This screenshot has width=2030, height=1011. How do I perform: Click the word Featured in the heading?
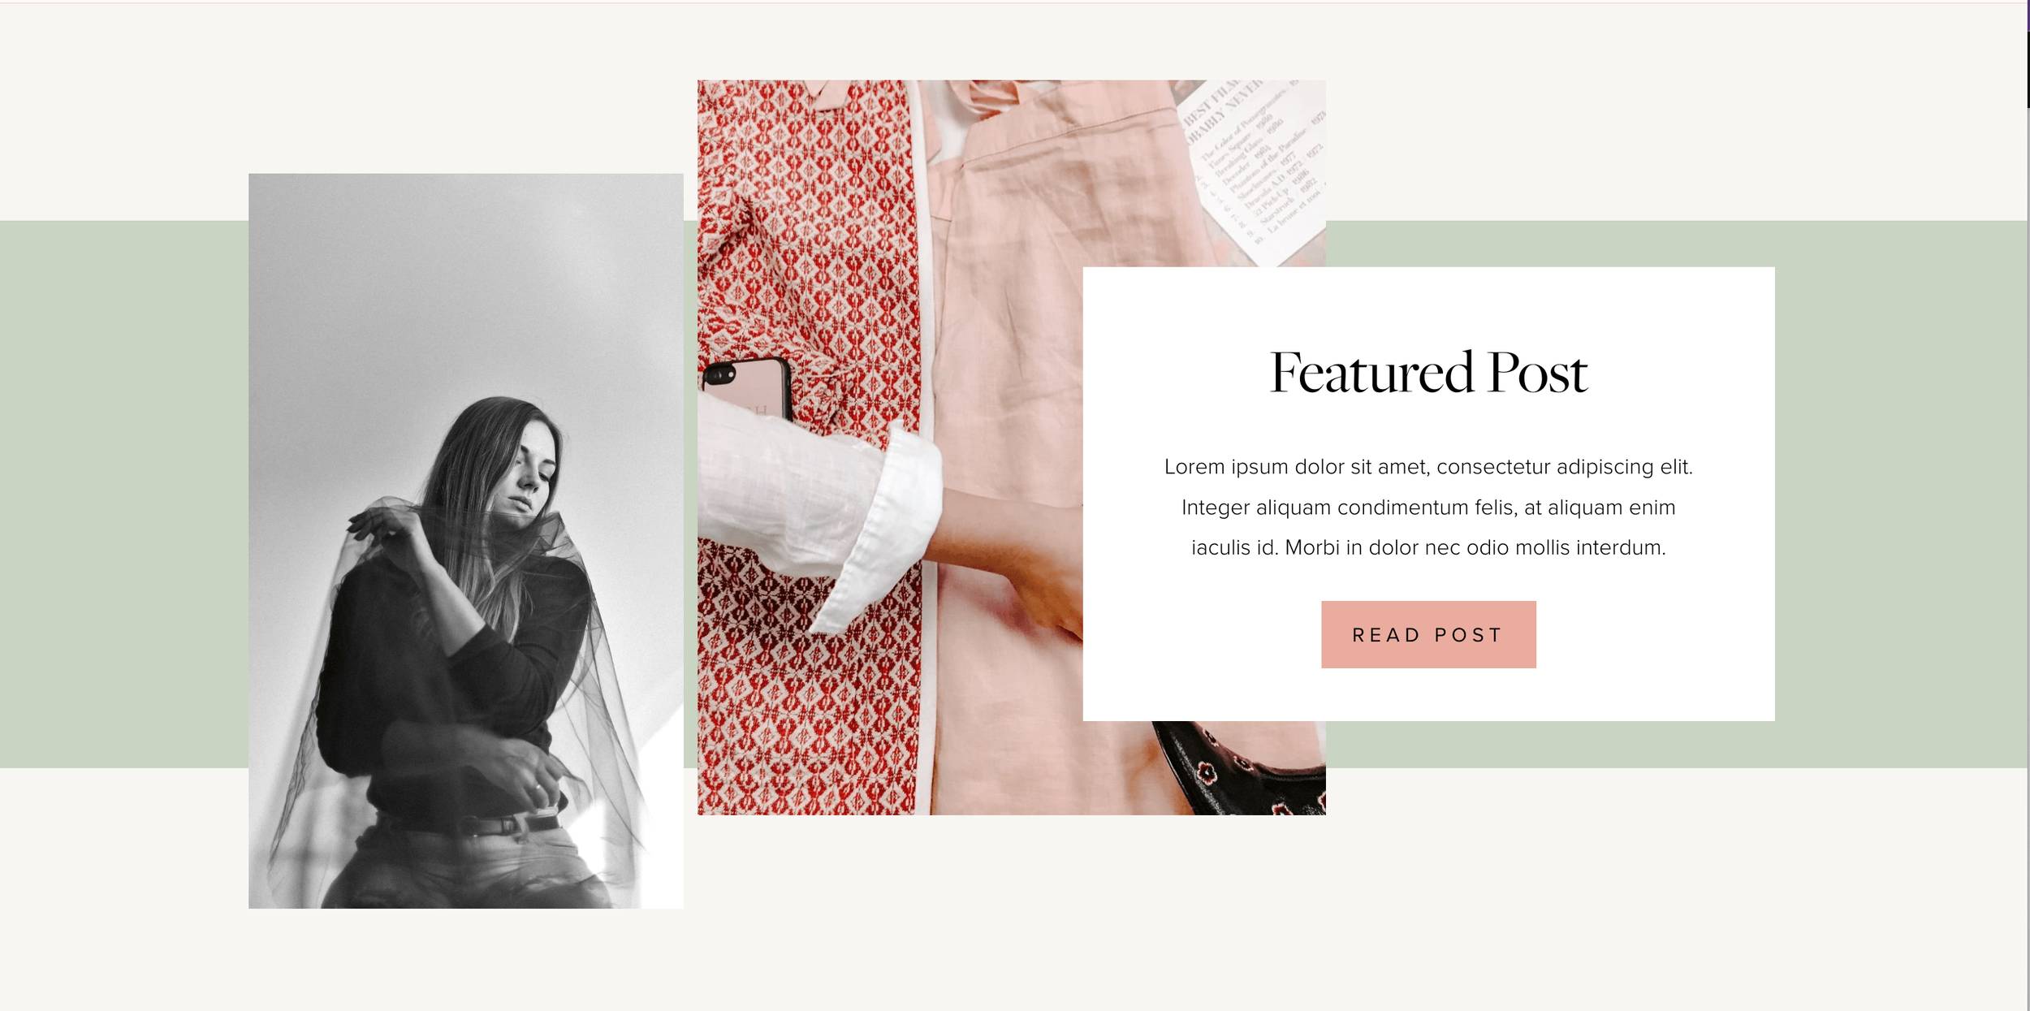click(1371, 373)
